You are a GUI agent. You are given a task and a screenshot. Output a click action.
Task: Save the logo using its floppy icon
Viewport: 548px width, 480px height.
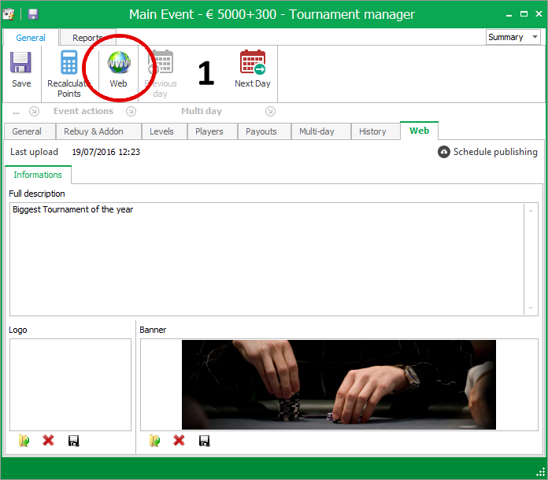point(74,441)
